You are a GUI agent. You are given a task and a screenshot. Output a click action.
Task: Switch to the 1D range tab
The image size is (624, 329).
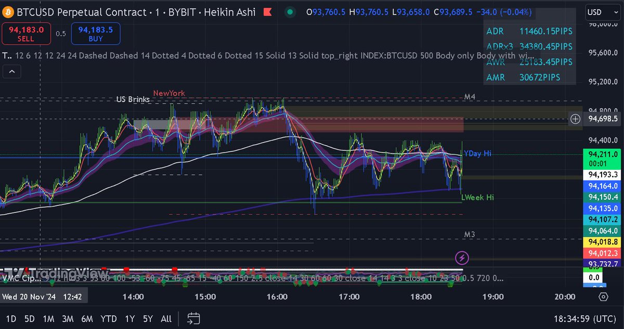(11, 318)
